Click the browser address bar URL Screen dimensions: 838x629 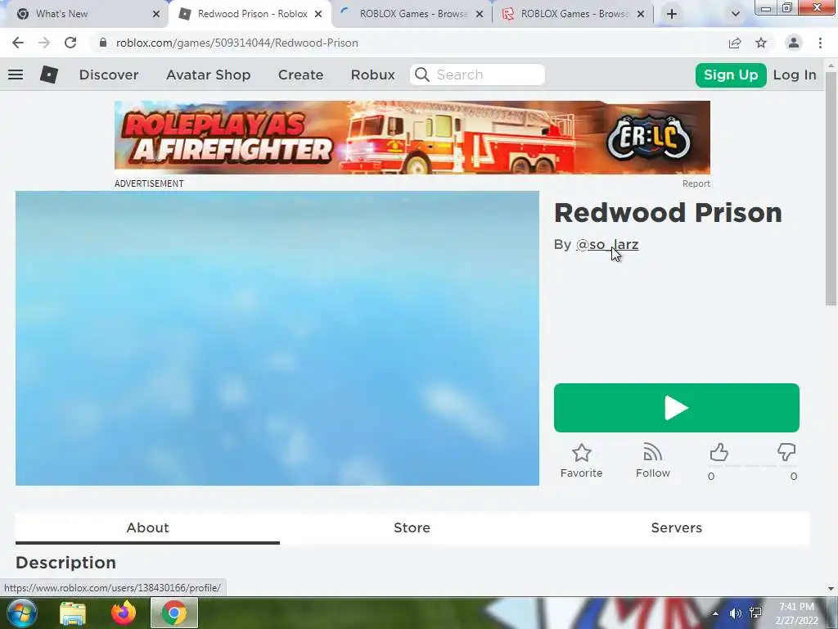[237, 43]
